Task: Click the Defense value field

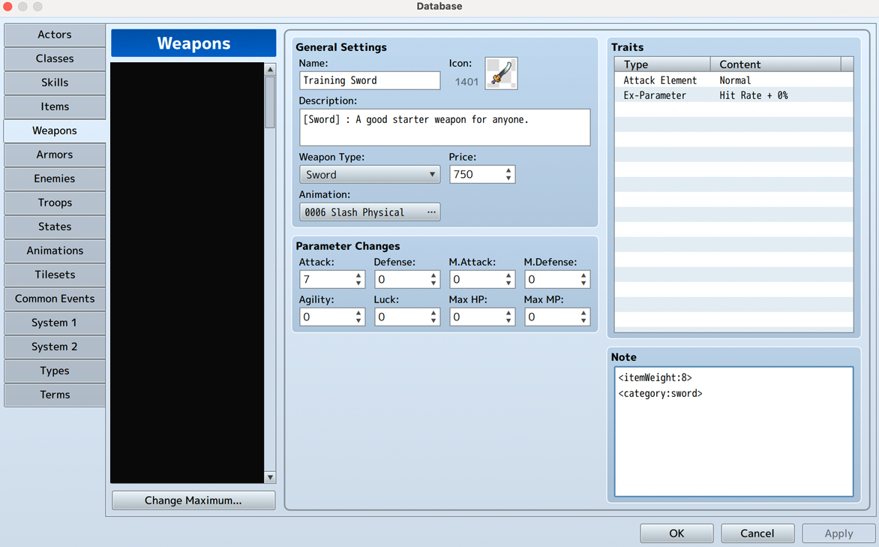Action: tap(401, 279)
